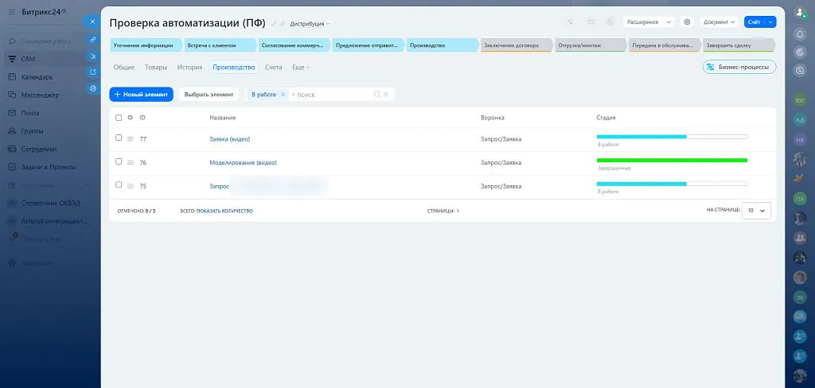Open the Дистрибуция funnel dropdown
This screenshot has height=388, width=815.
tap(310, 24)
